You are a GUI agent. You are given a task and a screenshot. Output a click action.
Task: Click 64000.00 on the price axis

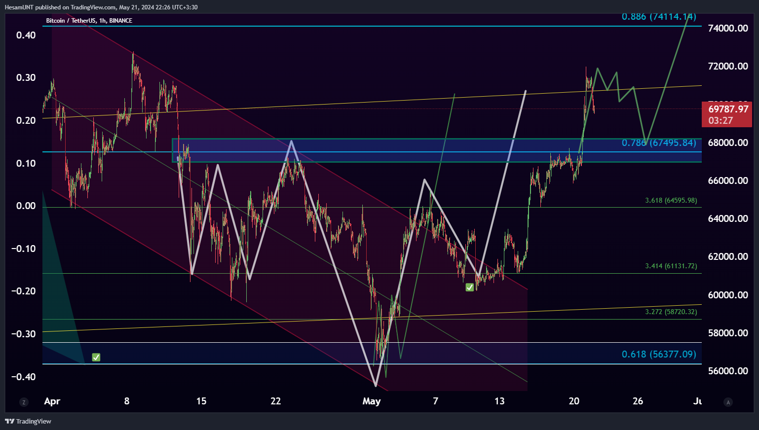[x=728, y=218]
